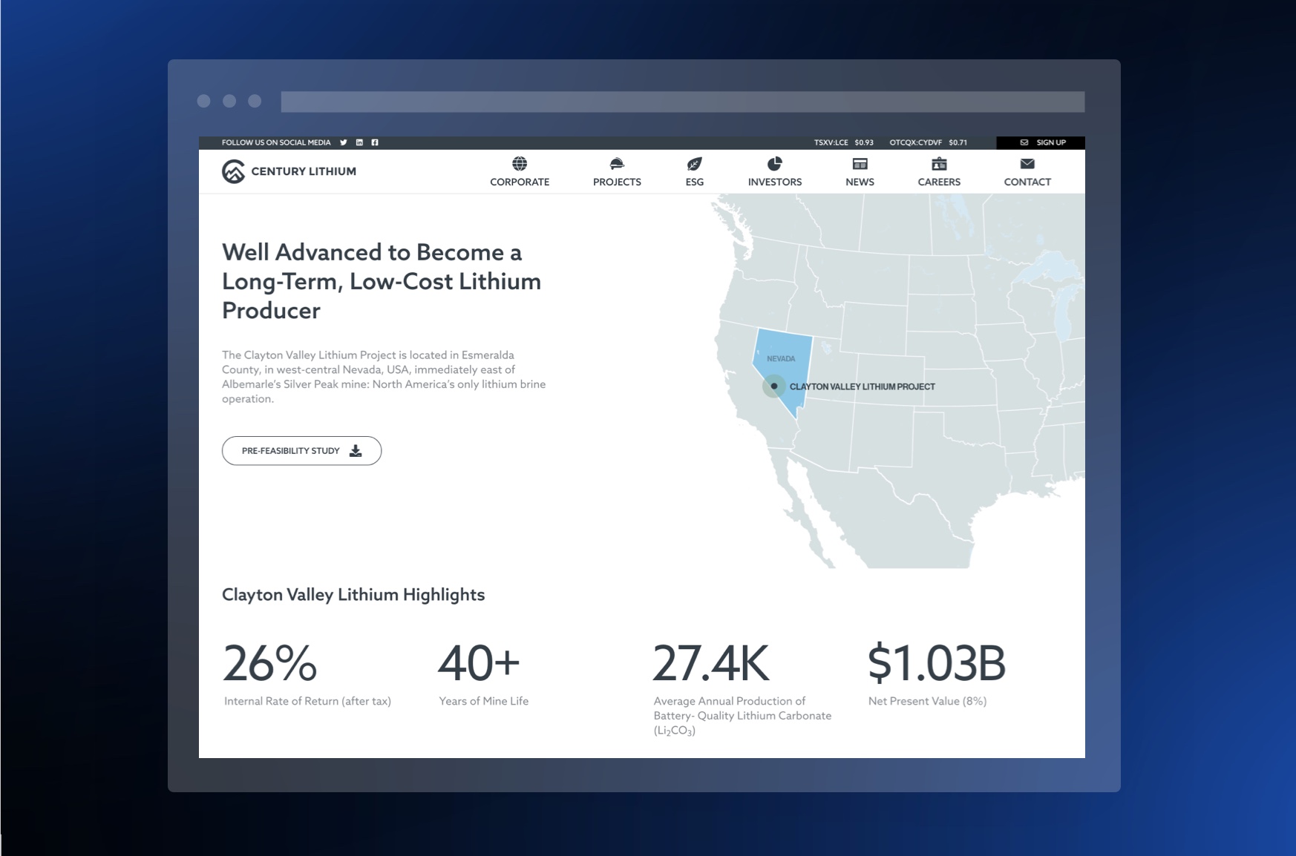Viewport: 1296px width, 856px height.
Task: Click the third browser window dot
Action: [255, 101]
